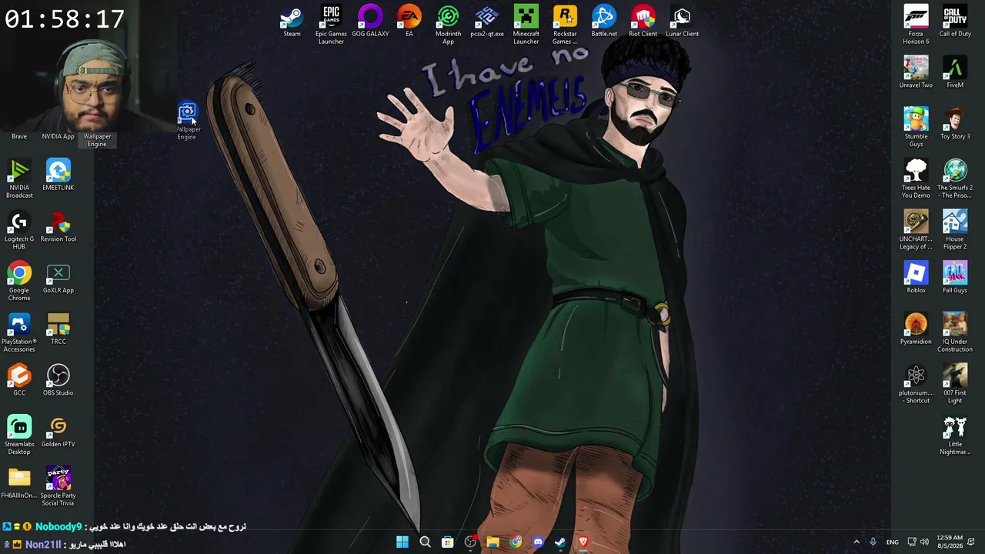This screenshot has width=985, height=554.
Task: Open the notification bell in the tray
Action: pos(971,542)
